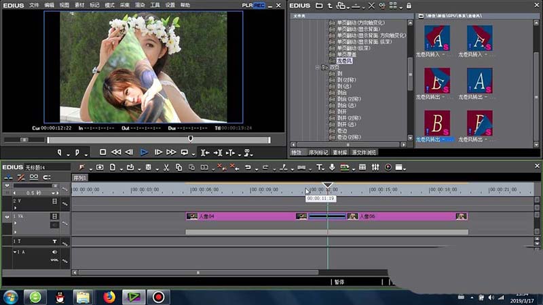Screen dimensions: 543x305
Task: Select the first 龙卷风转入 effect thumbnail
Action: coord(437,38)
